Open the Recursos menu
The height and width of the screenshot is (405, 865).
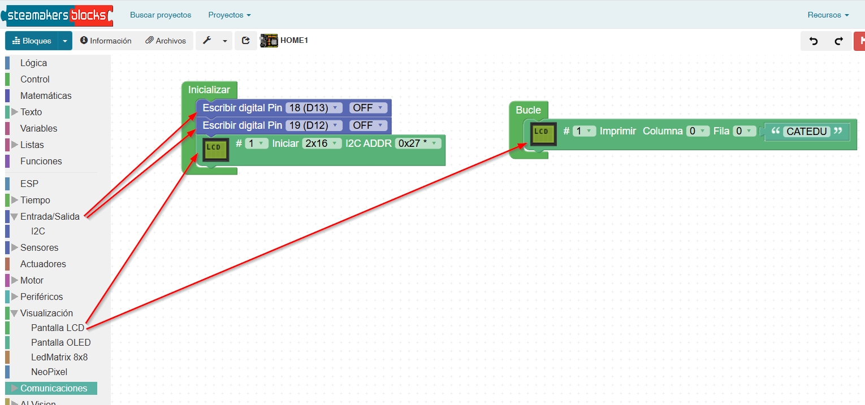tap(828, 15)
